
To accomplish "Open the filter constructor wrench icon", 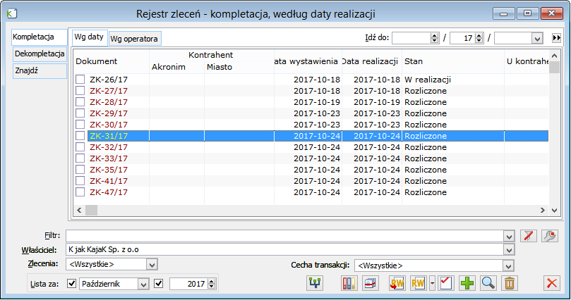I will [x=550, y=236].
